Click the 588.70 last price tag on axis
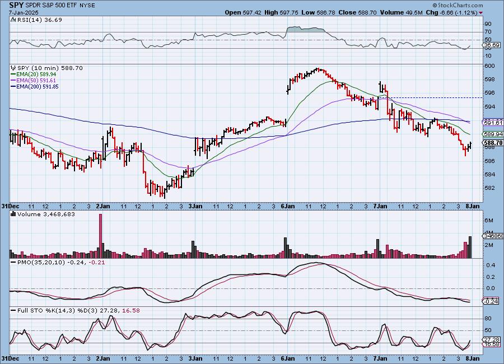The height and width of the screenshot is (364, 504). tap(492, 142)
